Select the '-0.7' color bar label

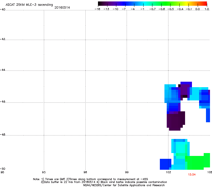152,9
